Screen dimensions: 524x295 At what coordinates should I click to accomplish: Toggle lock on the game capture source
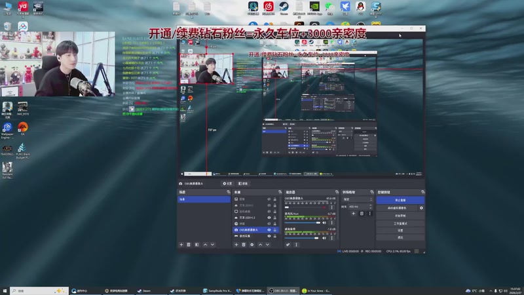coord(275,236)
